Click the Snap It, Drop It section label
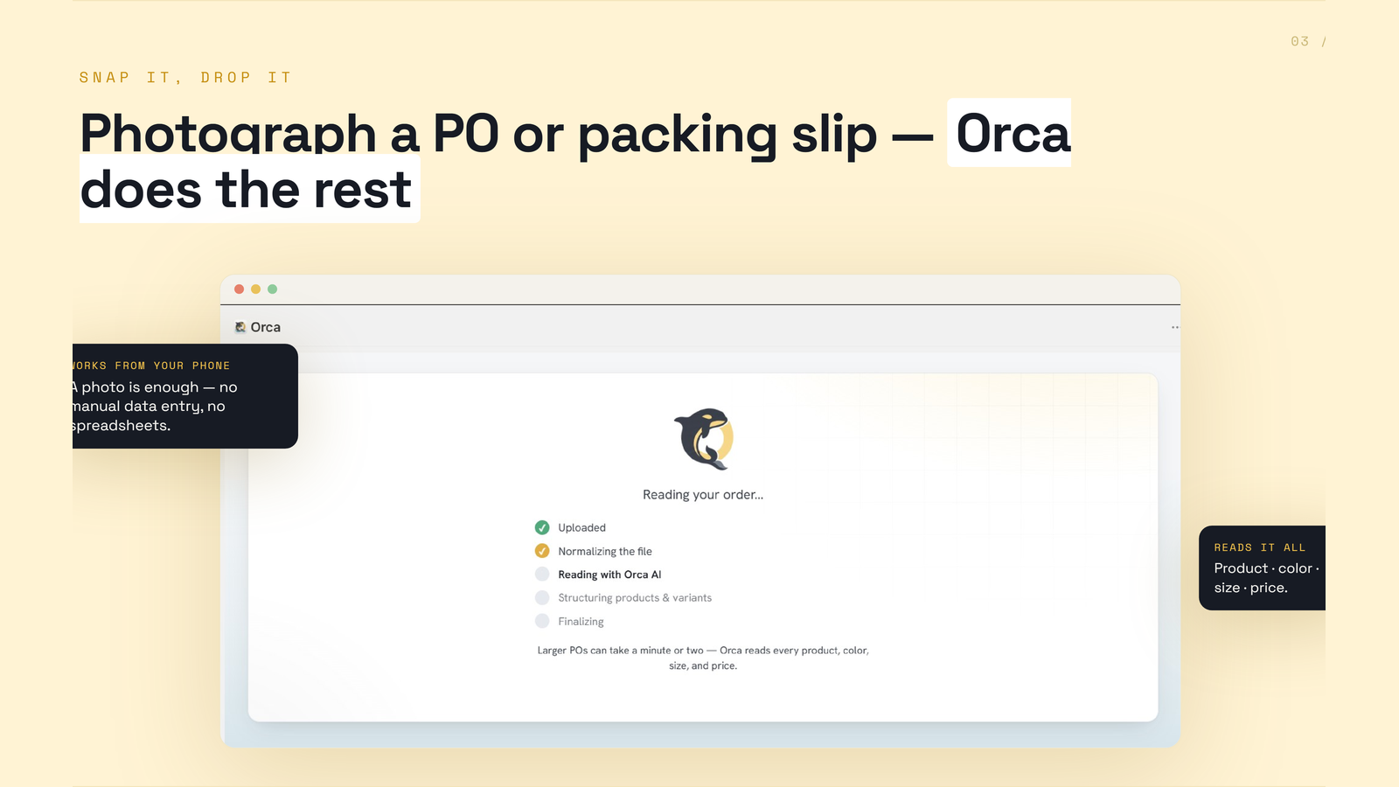 point(185,78)
